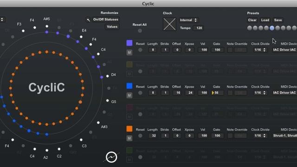Click the Reset All circle

coord(140,31)
